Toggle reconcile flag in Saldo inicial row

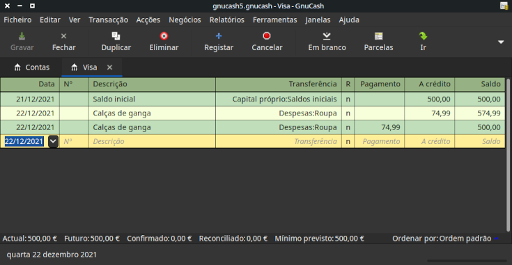pyautogui.click(x=348, y=99)
